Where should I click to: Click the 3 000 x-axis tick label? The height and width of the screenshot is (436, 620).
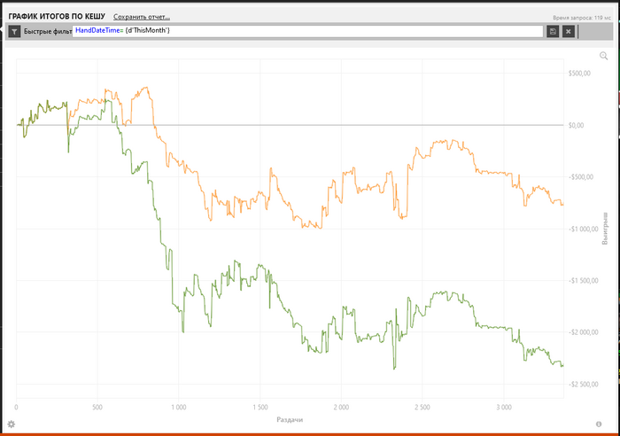tap(504, 407)
